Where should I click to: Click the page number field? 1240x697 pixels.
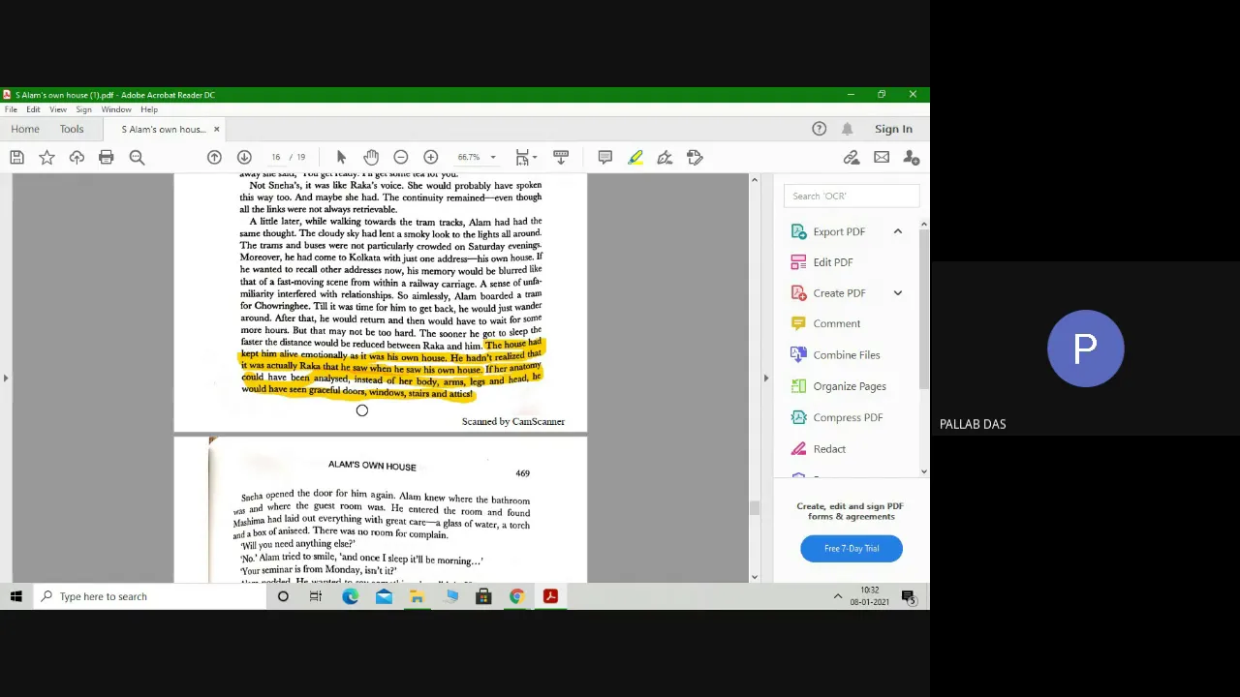tap(276, 157)
